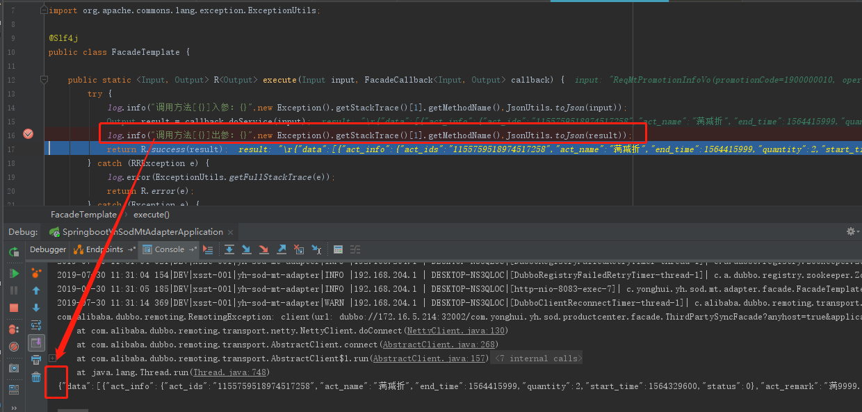
Task: Open the View Breakpoints icon
Action: pyautogui.click(x=14, y=329)
